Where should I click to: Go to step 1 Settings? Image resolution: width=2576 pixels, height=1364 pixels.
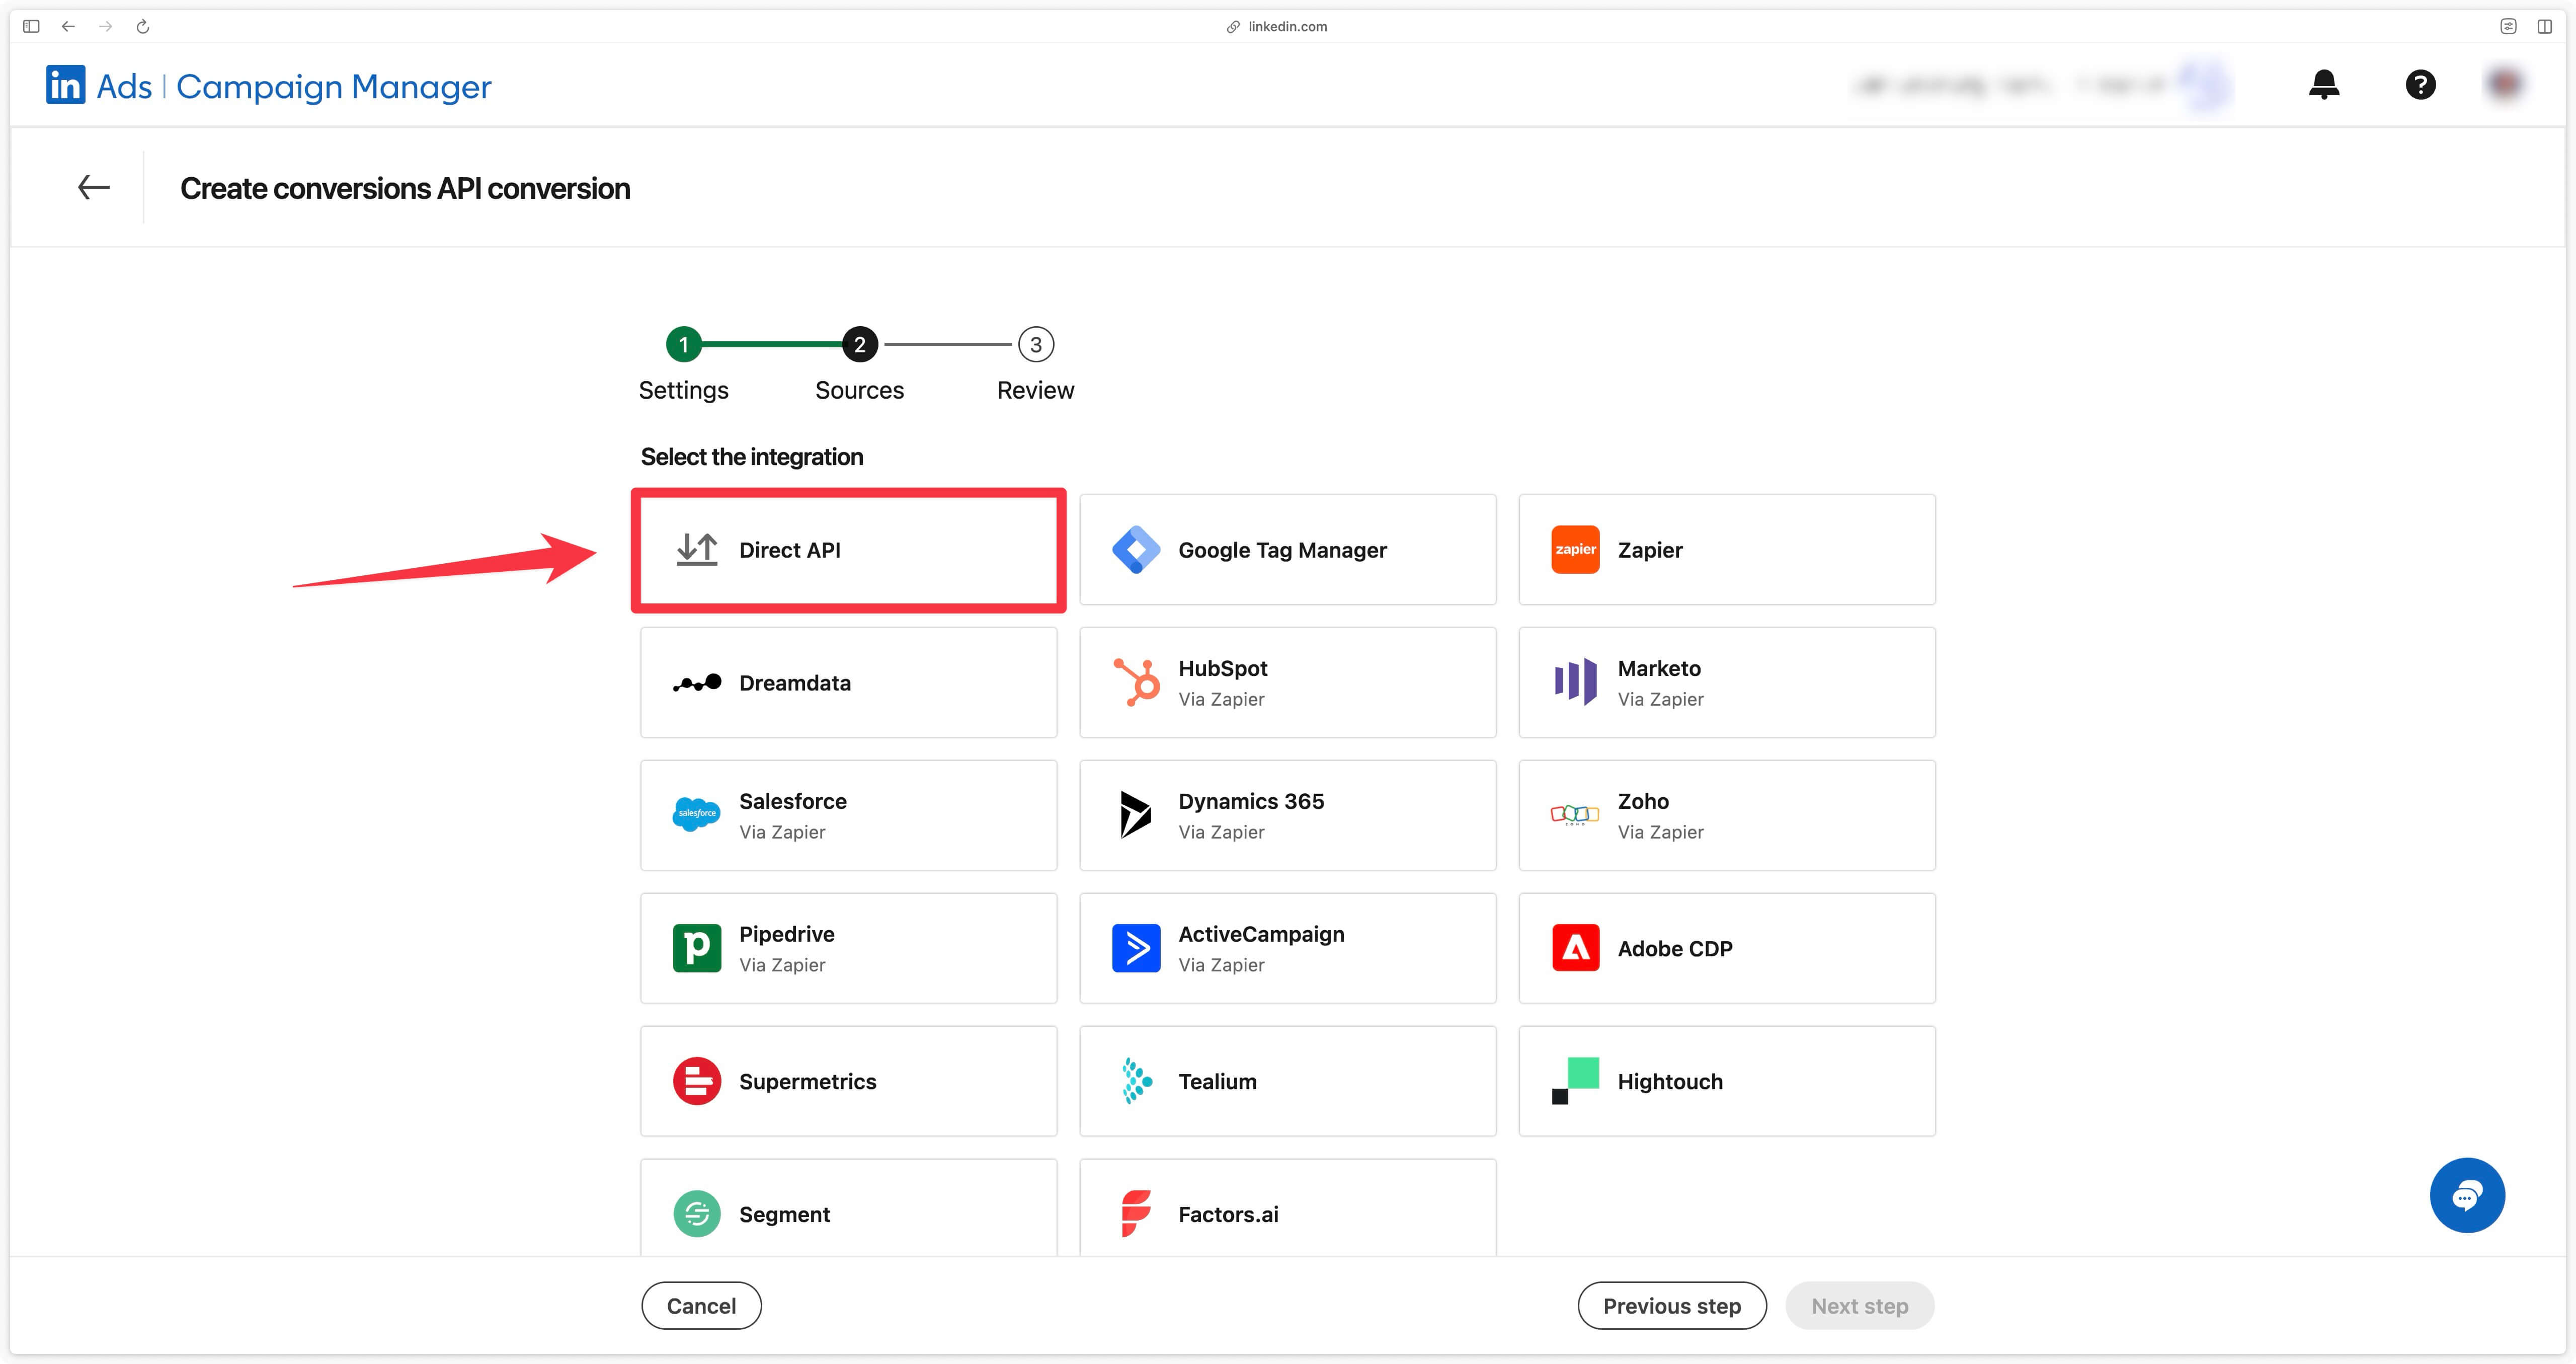[684, 345]
